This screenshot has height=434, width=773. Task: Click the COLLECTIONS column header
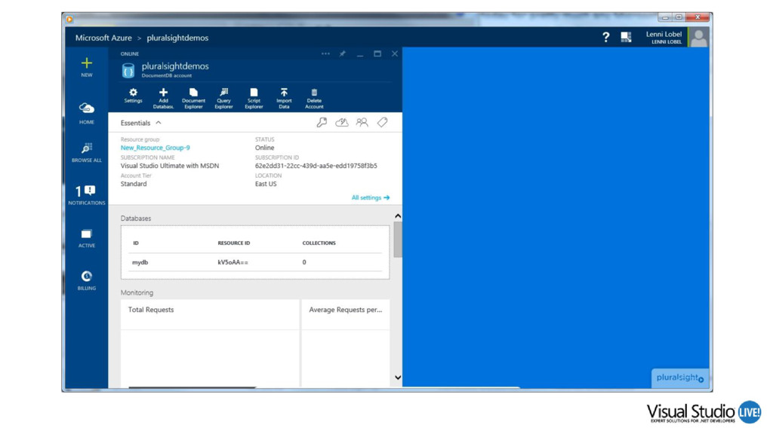[x=319, y=243]
